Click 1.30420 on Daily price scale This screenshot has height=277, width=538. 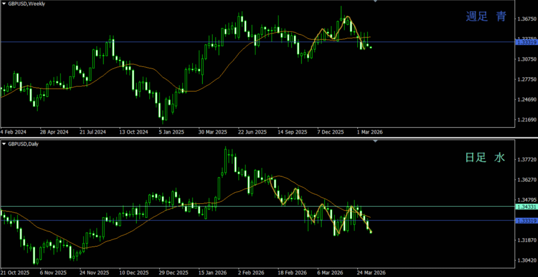(526, 260)
